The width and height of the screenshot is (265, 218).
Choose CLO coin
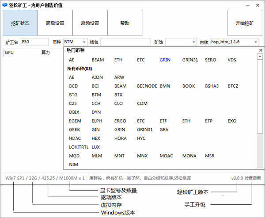118,103
